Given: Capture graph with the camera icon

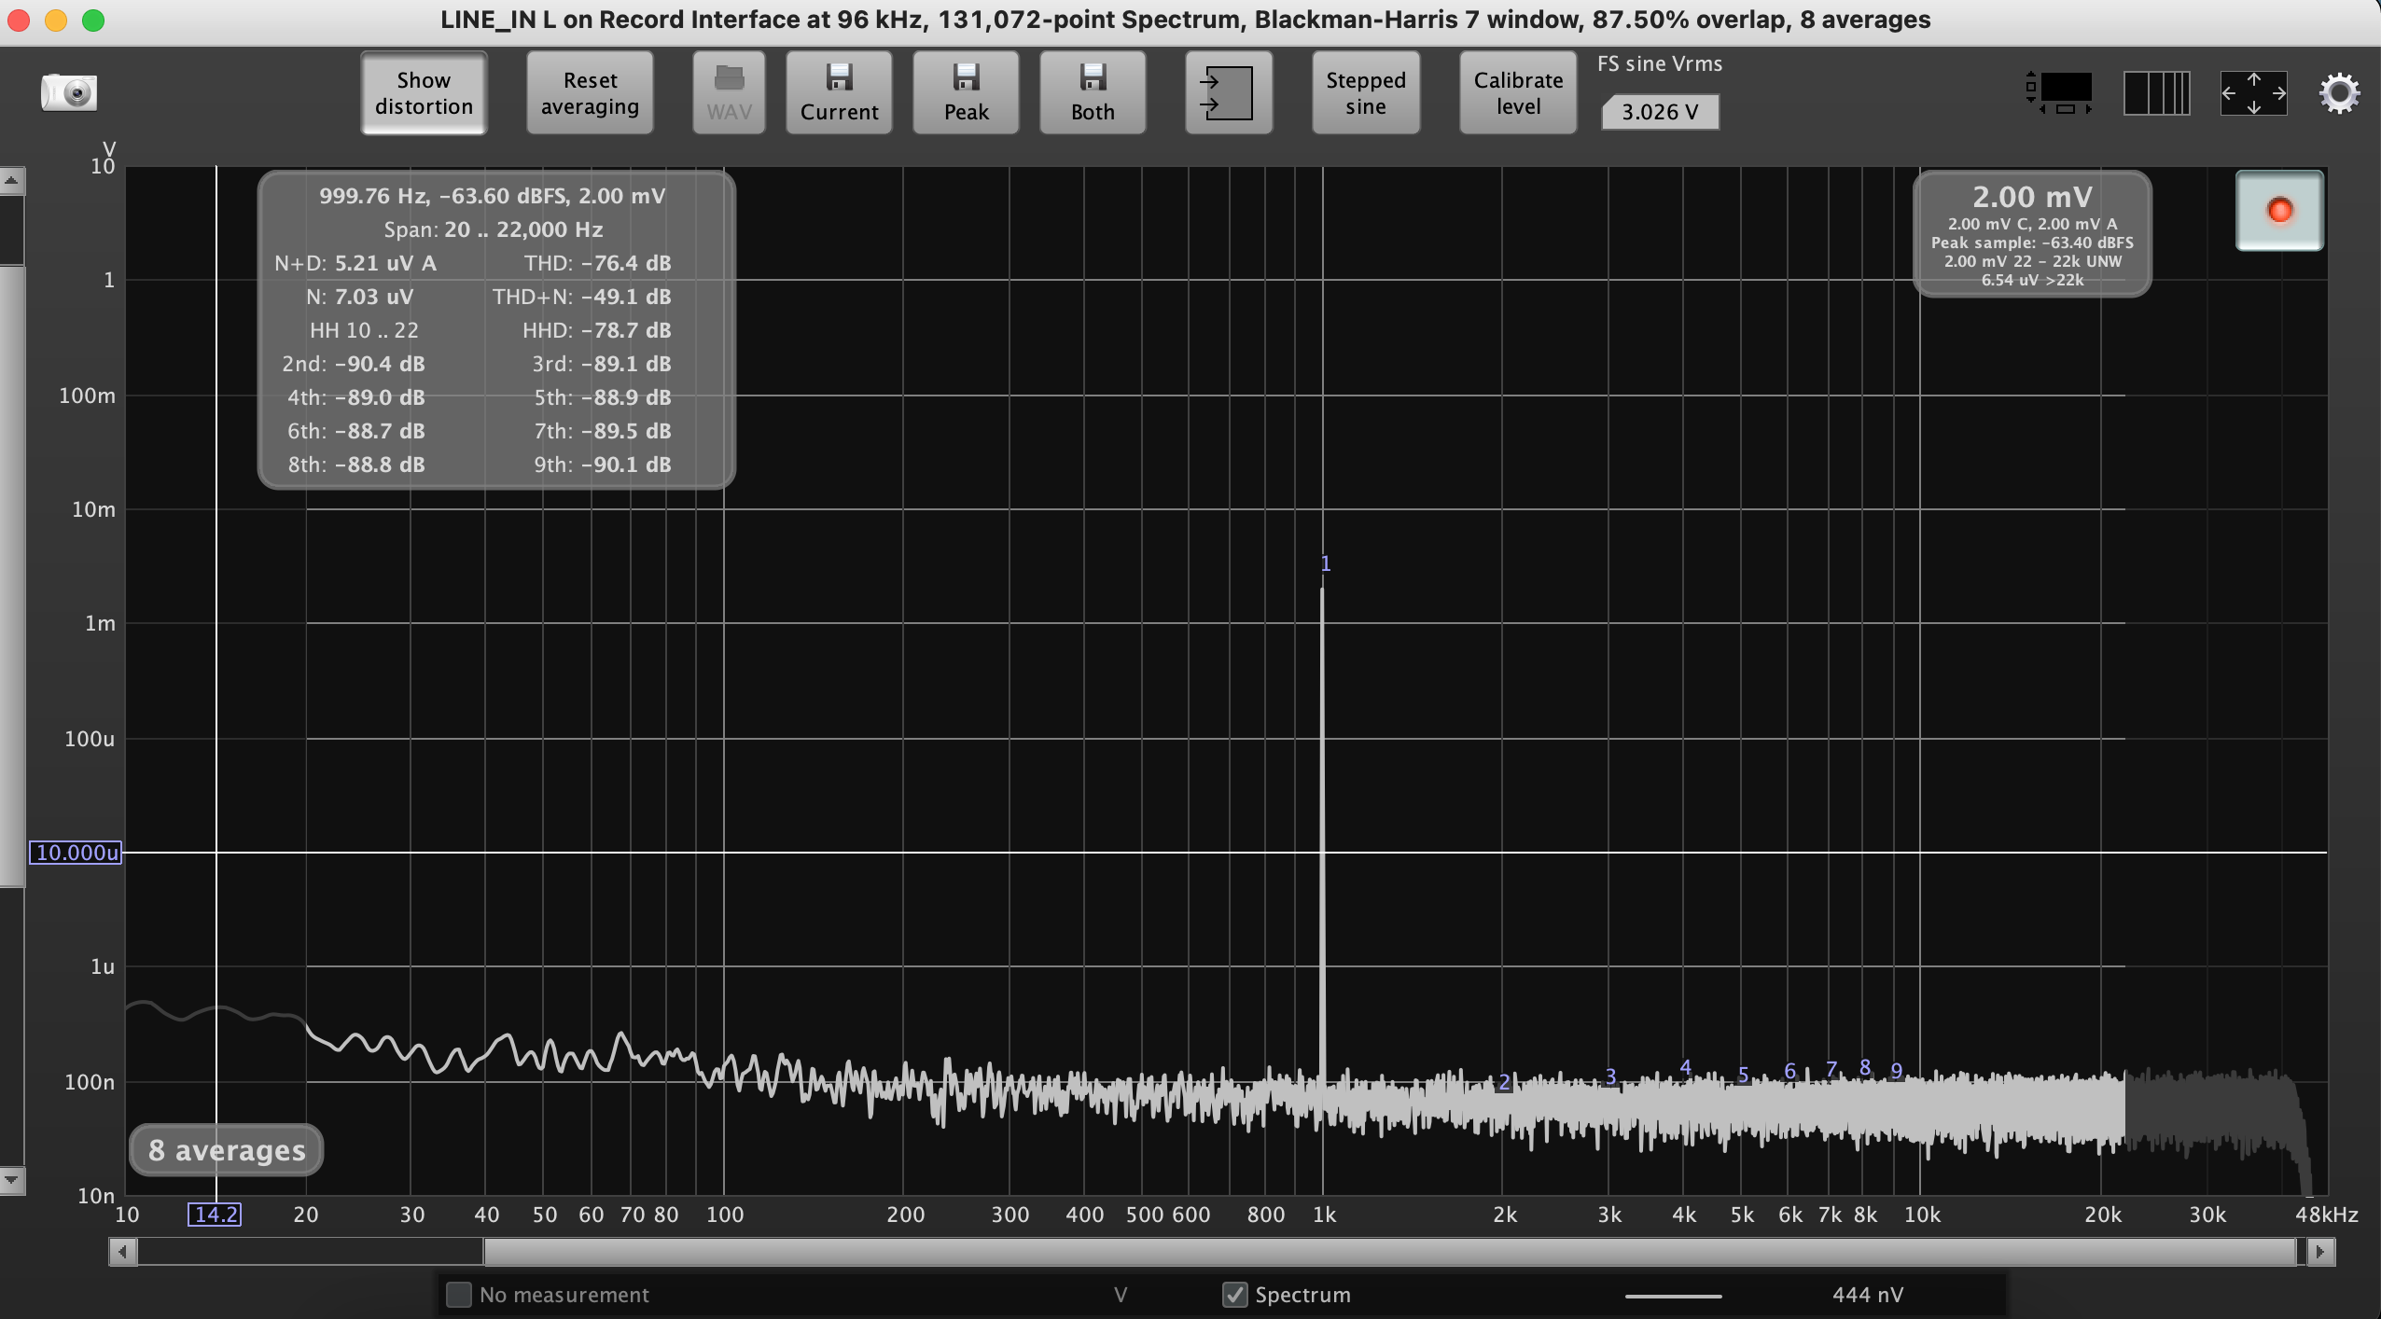Looking at the screenshot, I should pos(69,92).
